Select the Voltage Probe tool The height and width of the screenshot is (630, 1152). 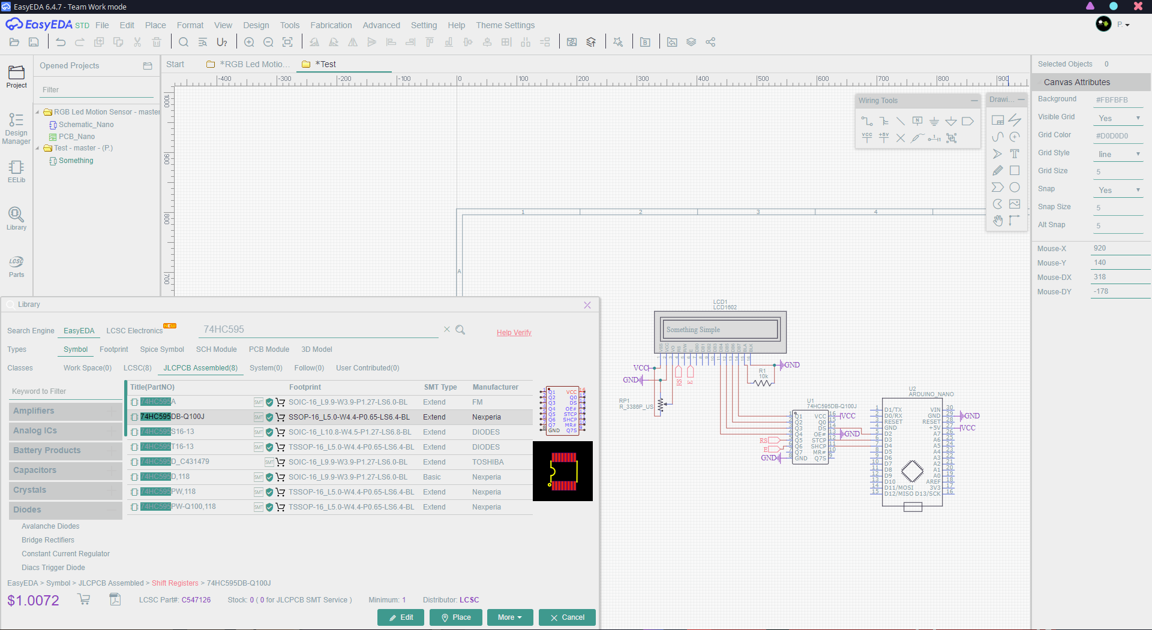point(917,138)
